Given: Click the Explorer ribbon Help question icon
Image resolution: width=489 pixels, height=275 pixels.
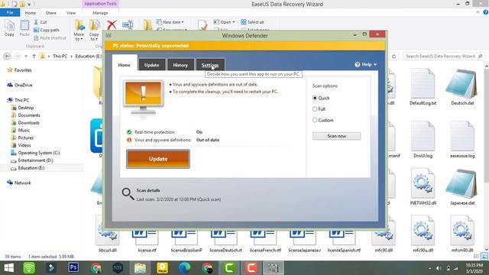Looking at the screenshot, I should (x=486, y=12).
